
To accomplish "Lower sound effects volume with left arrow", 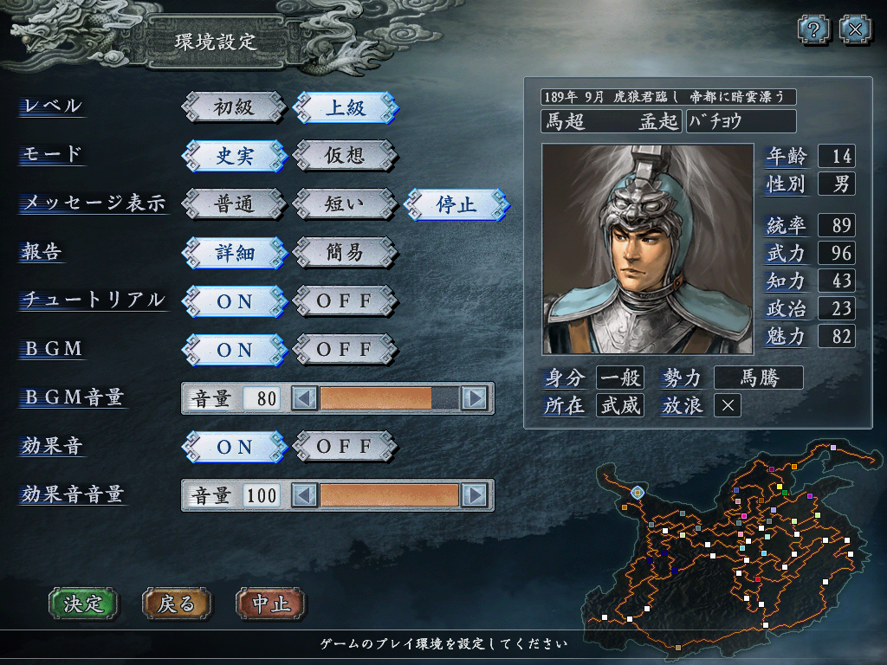I will (x=304, y=496).
